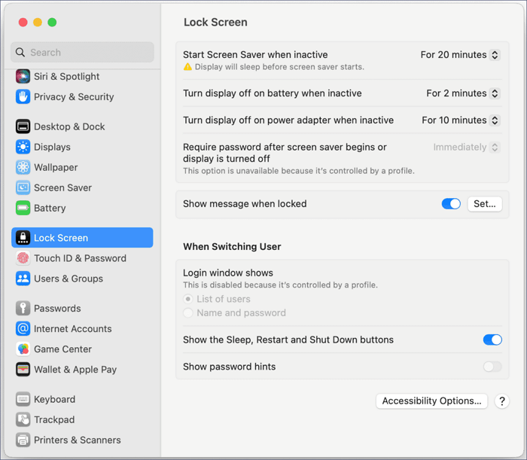
Task: Open the Wallpaper settings icon
Action: click(23, 168)
